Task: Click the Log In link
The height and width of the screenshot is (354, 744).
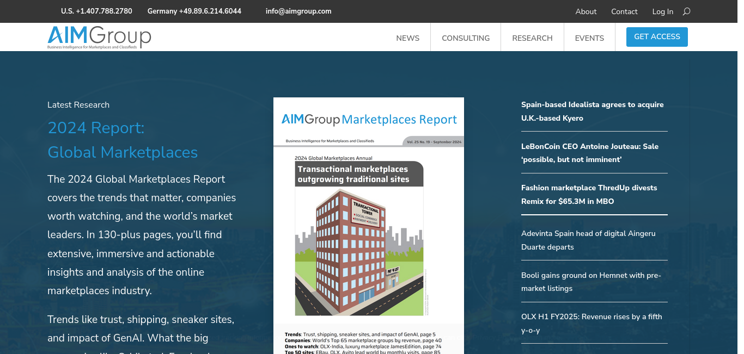Action: click(x=663, y=11)
